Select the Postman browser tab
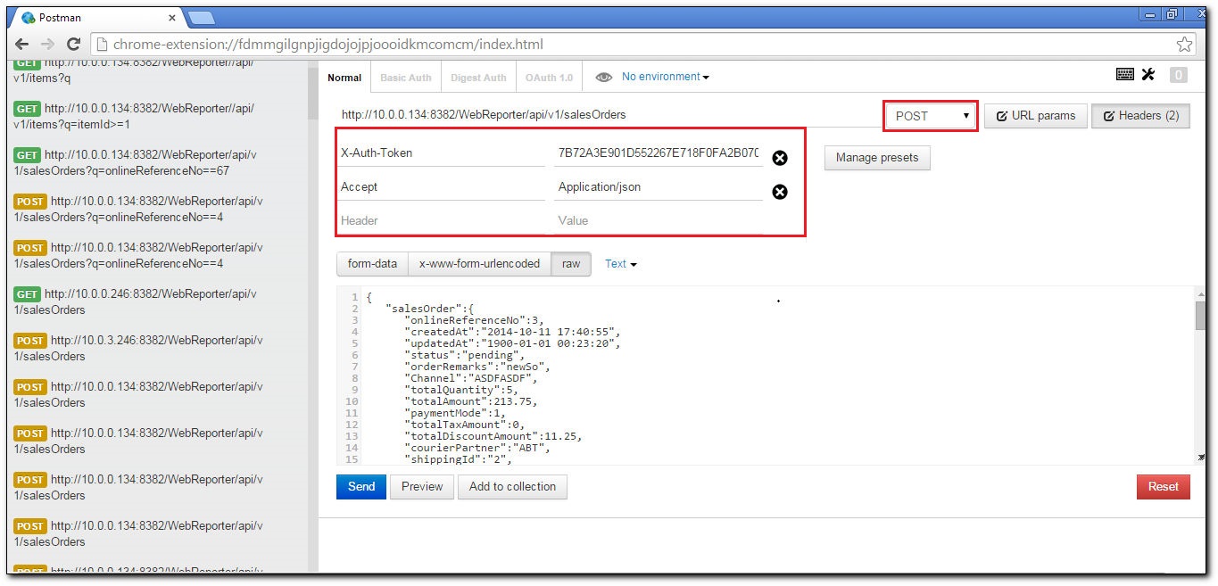This screenshot has width=1218, height=586. coord(95,17)
